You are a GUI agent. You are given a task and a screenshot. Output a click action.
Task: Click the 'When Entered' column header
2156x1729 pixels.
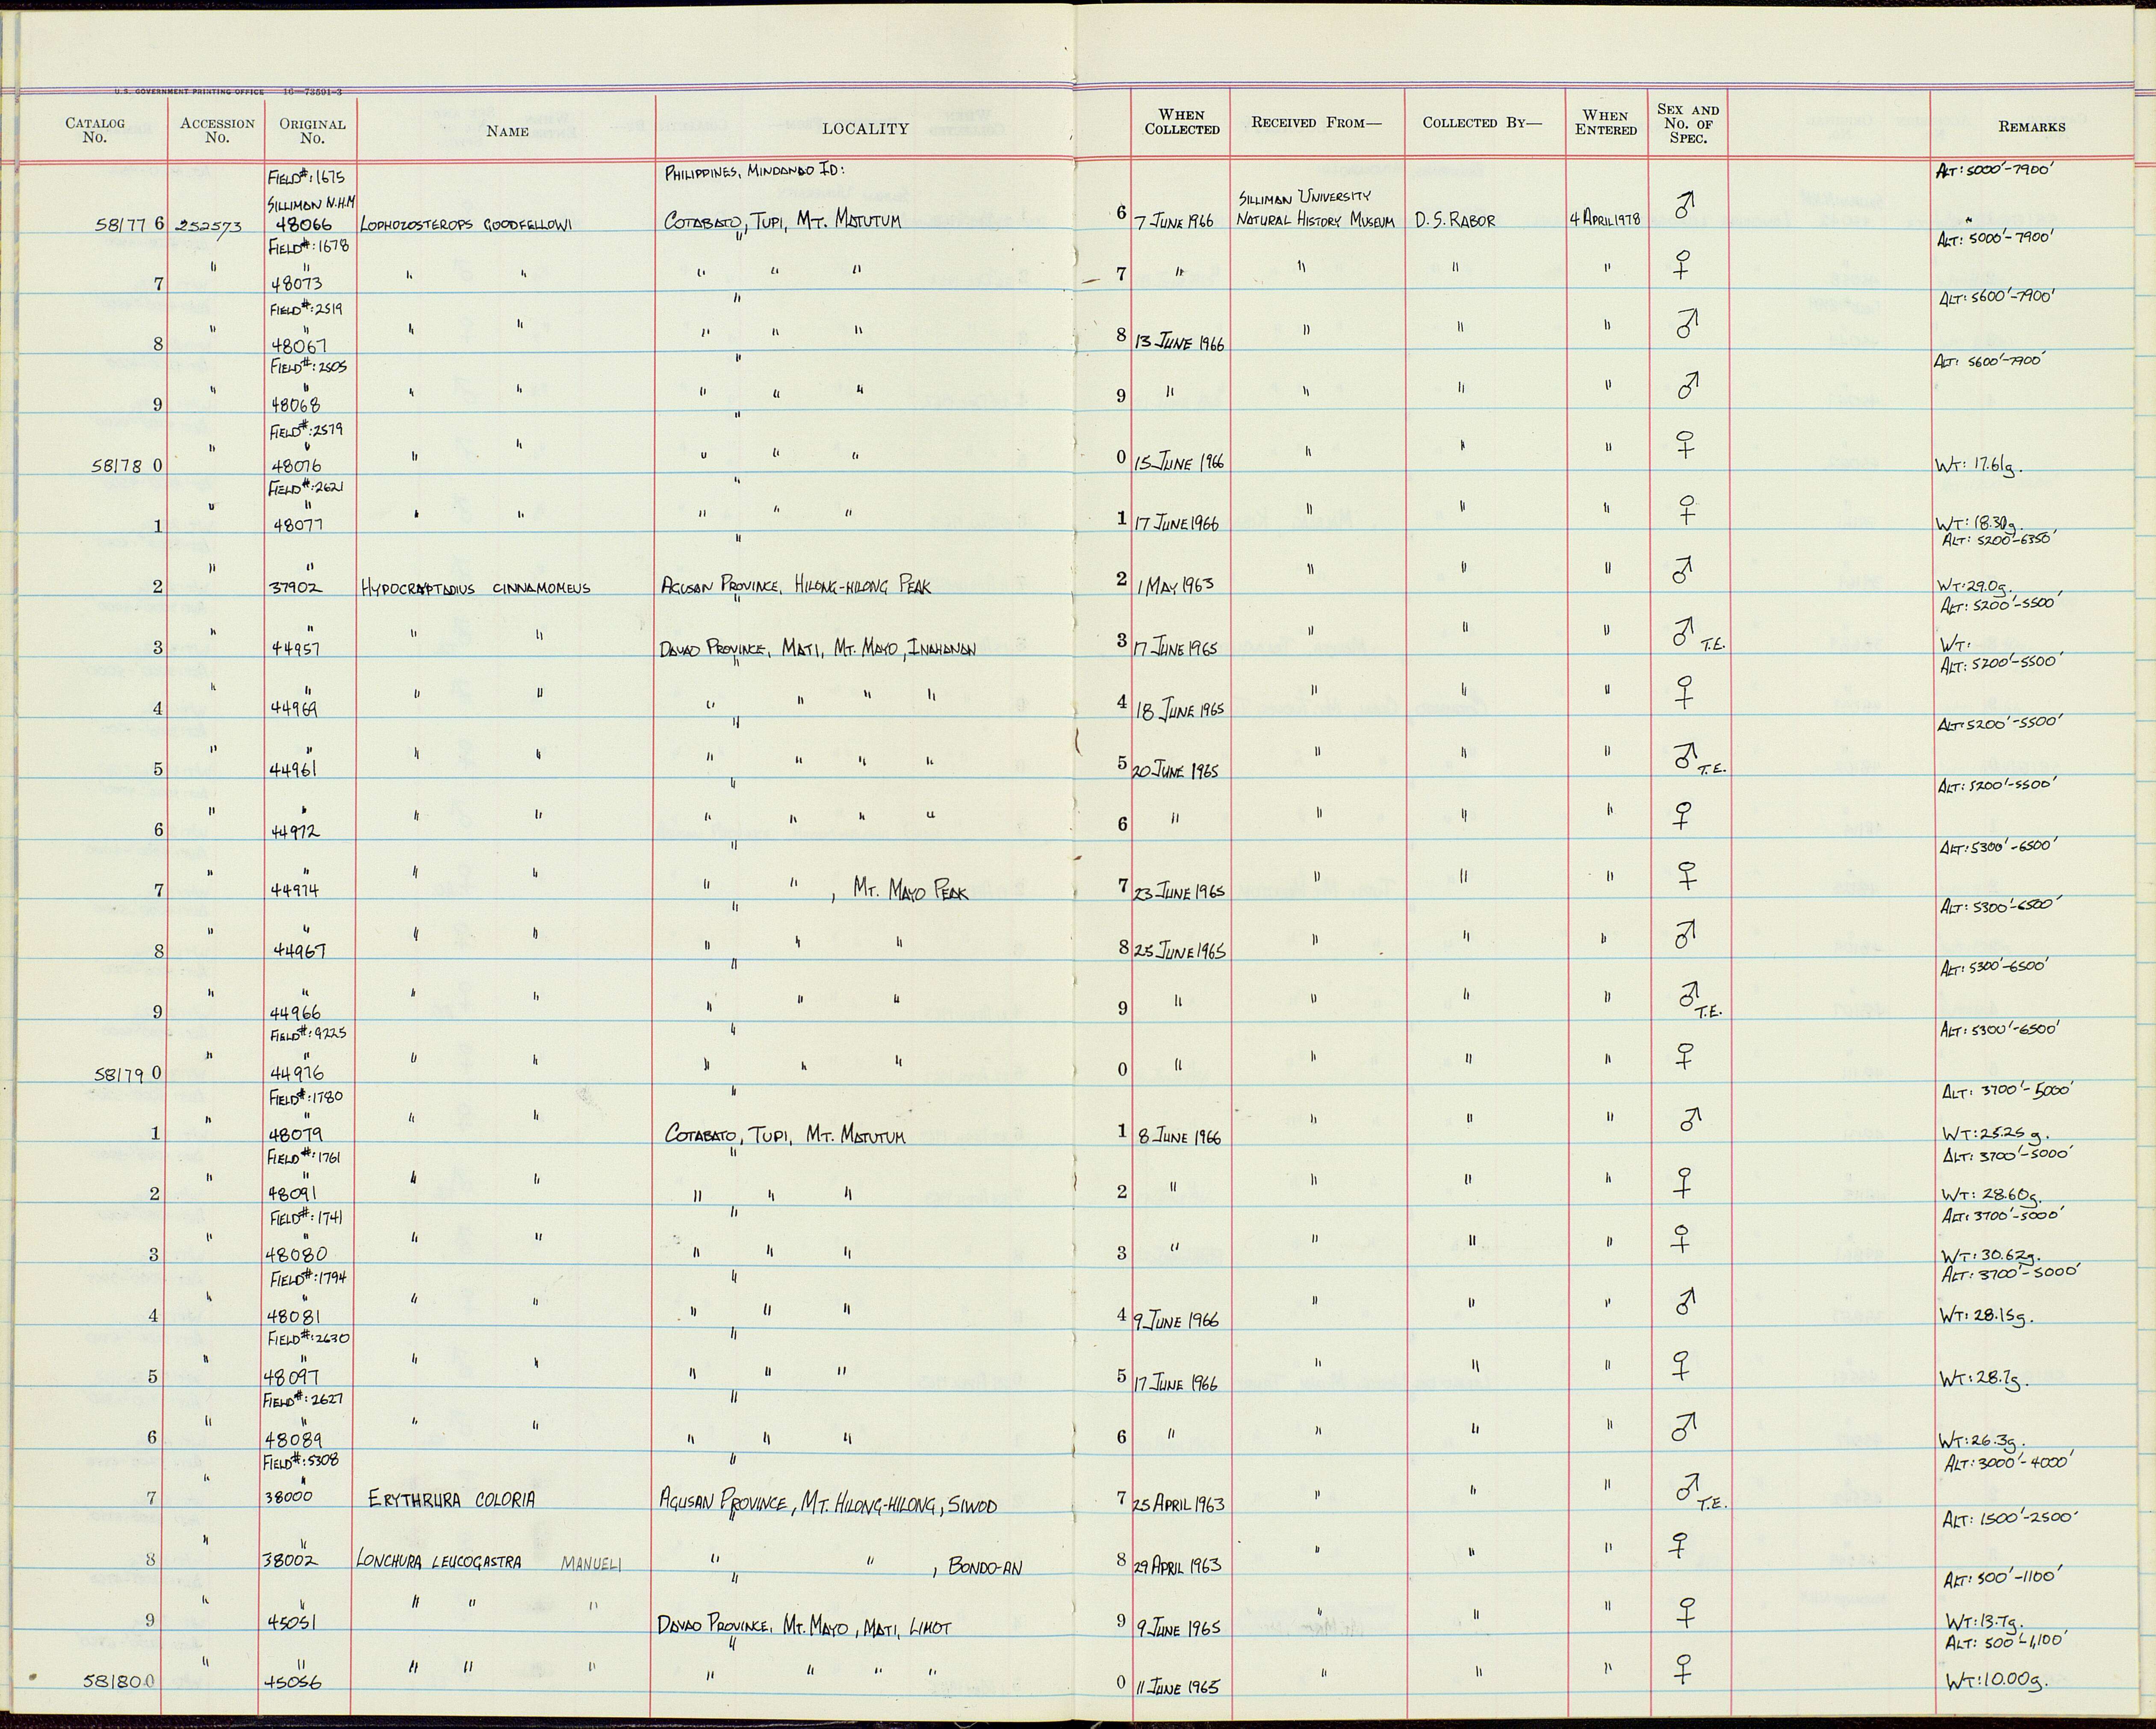click(x=1606, y=122)
